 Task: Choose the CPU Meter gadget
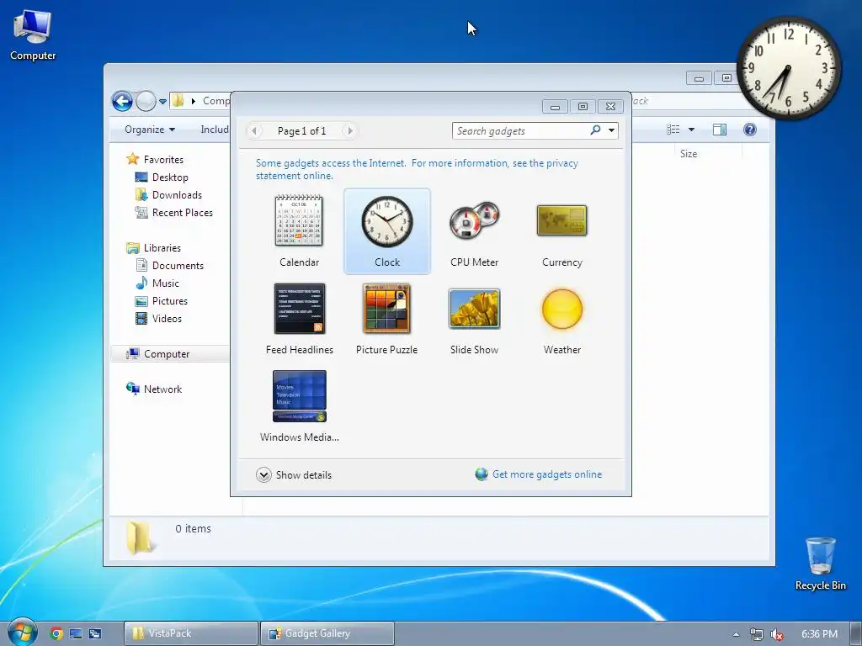click(475, 230)
